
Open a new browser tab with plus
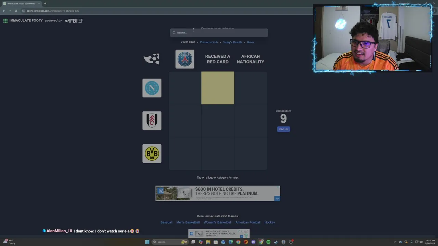pos(45,3)
